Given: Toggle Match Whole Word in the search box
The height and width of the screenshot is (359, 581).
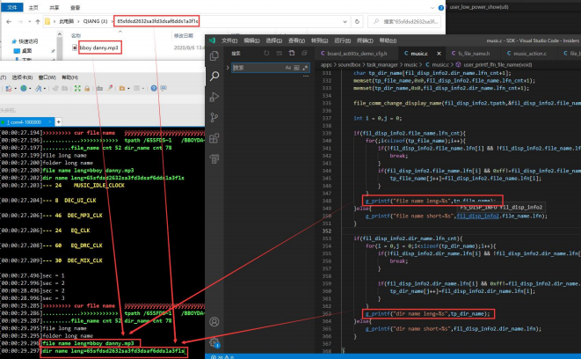Looking at the screenshot, I should [x=296, y=68].
